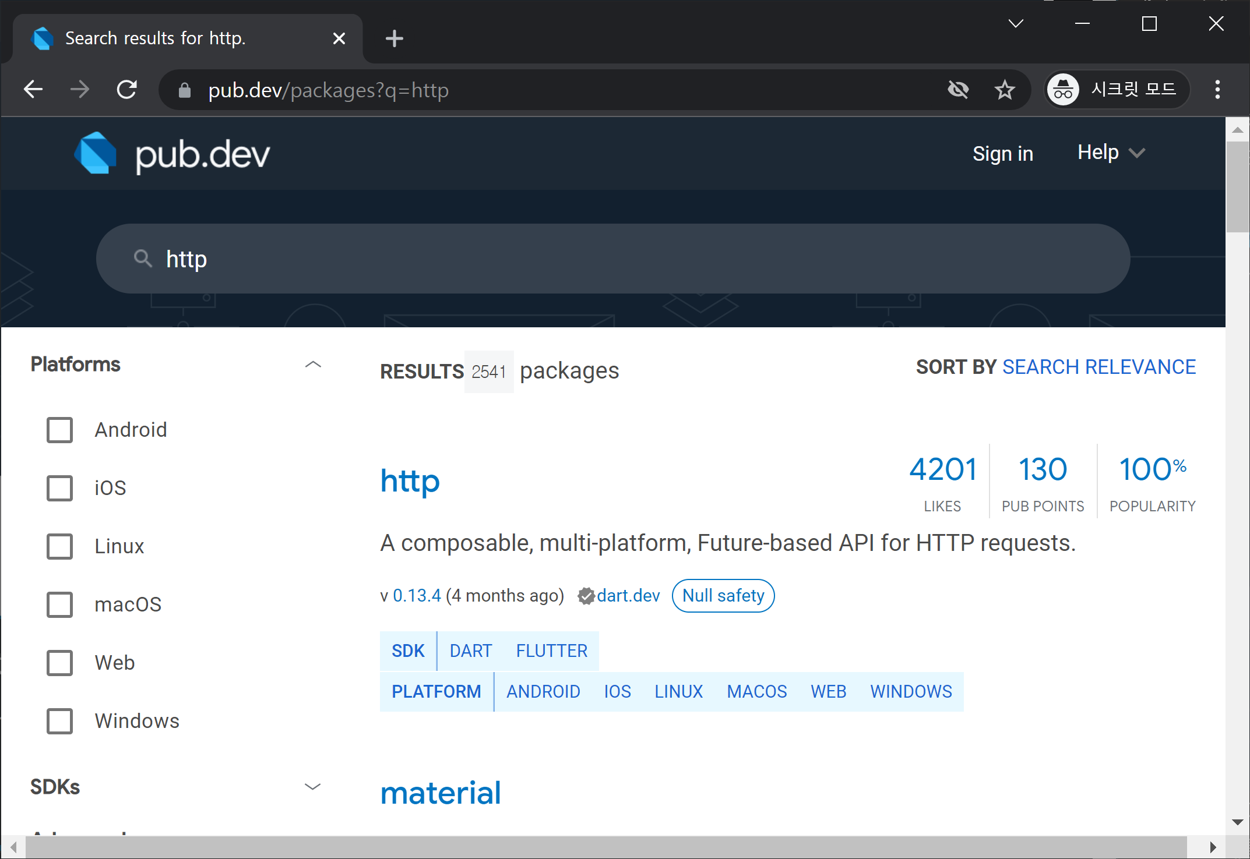Click the browser back arrow
This screenshot has width=1250, height=859.
click(33, 90)
